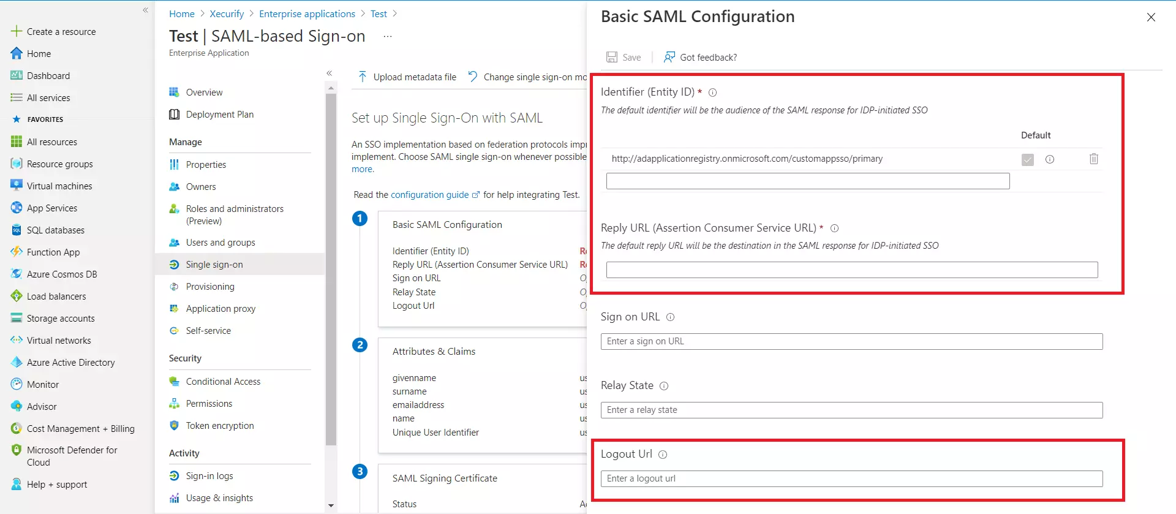1176x514 pixels.
Task: Toggle the Default checkbox for the identifier
Action: tap(1027, 159)
